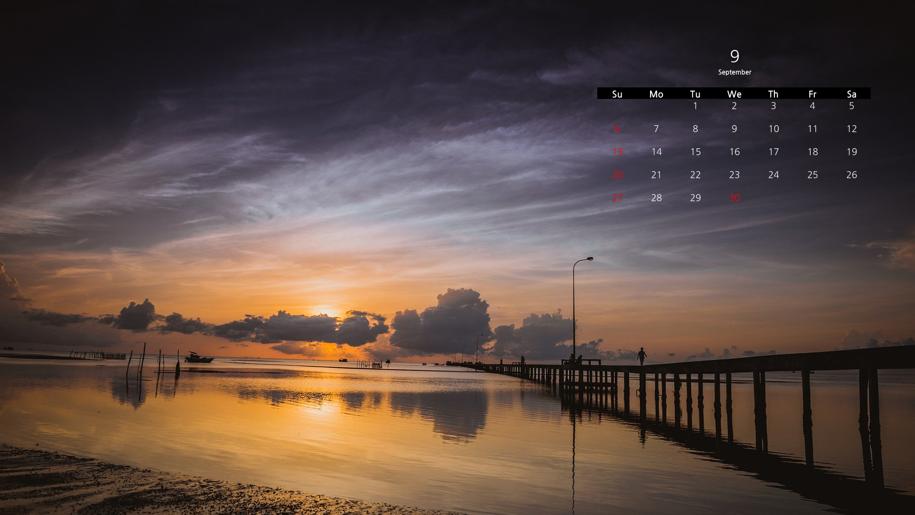Click the street lamp on the pier
This screenshot has height=515, width=915.
575,305
